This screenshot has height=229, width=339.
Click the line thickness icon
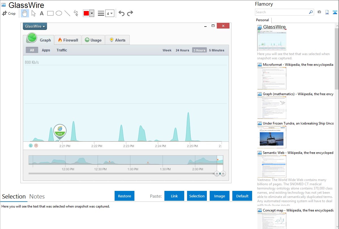[x=101, y=13]
